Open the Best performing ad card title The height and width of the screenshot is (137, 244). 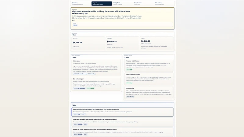78,79
